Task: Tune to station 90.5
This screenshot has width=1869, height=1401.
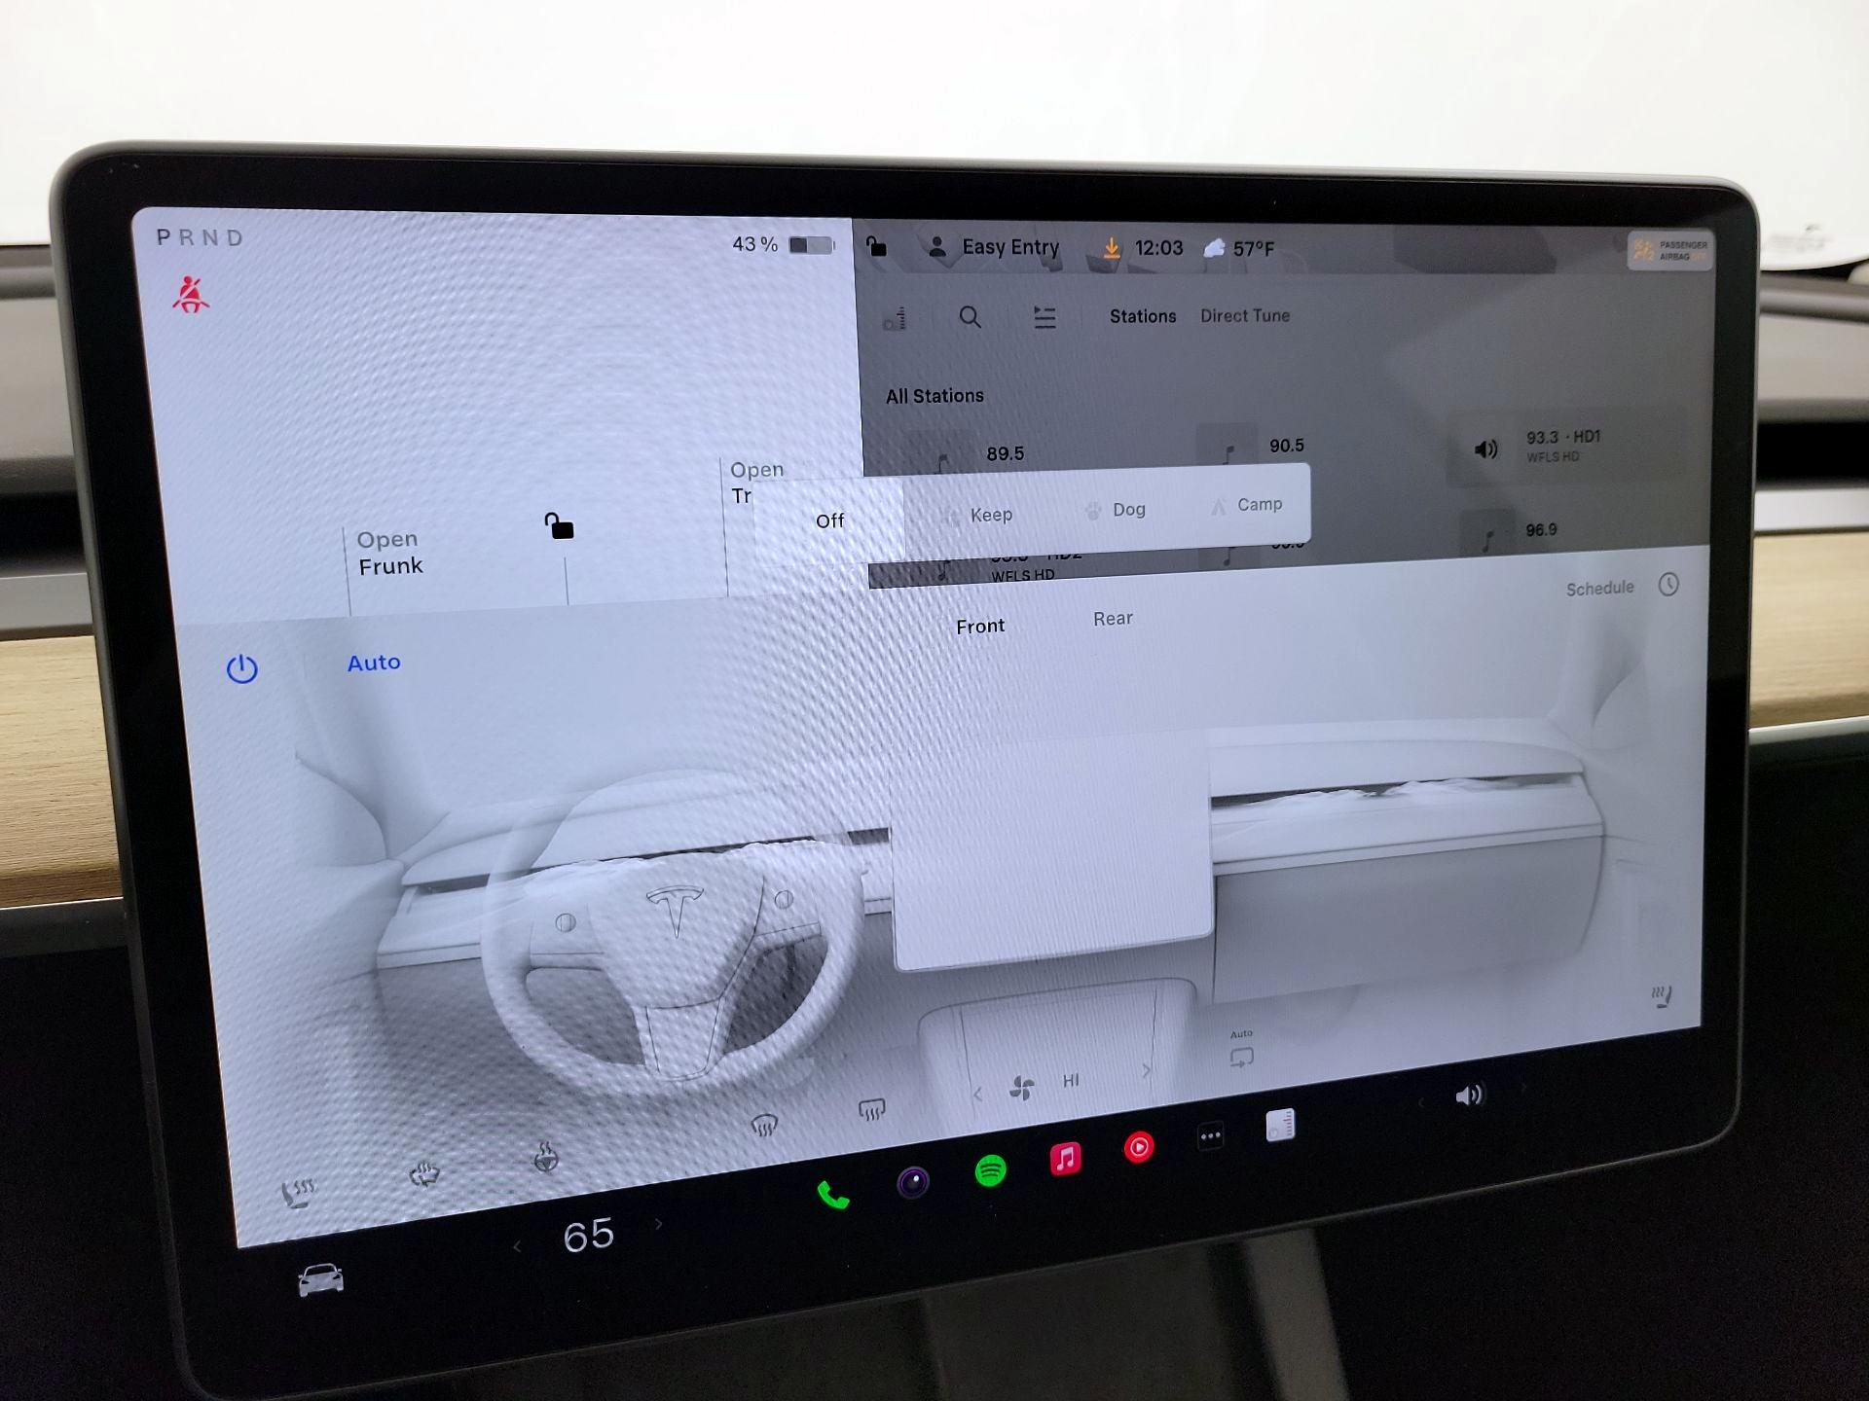Action: pyautogui.click(x=1286, y=446)
